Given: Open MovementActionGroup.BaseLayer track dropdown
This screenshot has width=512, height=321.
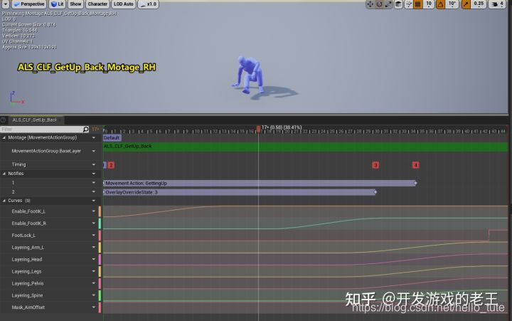Looking at the screenshot, I should click(x=94, y=151).
